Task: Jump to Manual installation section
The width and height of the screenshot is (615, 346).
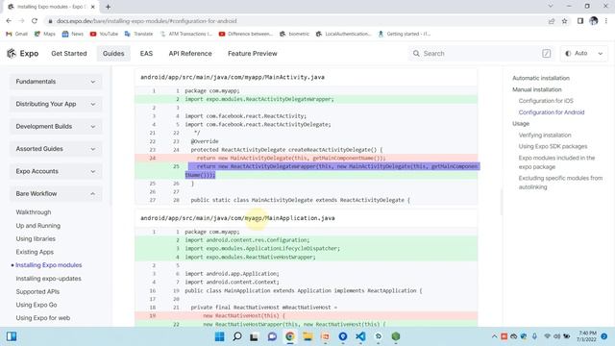Action: [x=536, y=89]
